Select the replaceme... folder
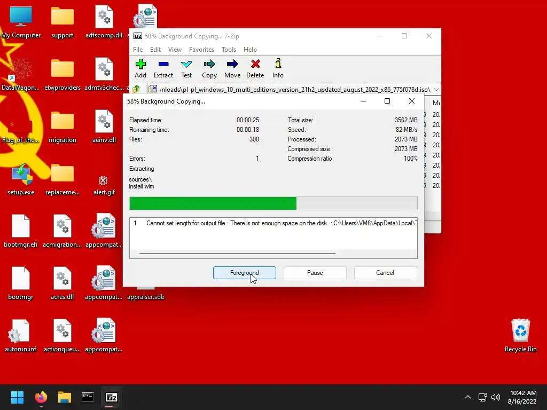Screen dimensions: 547x410 [x=62, y=178]
